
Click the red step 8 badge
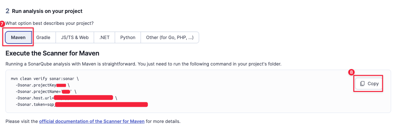[351, 72]
